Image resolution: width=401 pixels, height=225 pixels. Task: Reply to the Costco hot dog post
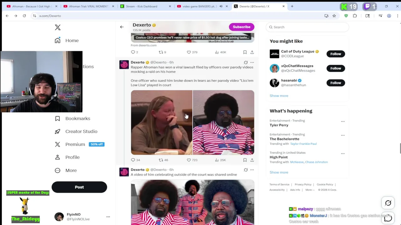click(134, 52)
